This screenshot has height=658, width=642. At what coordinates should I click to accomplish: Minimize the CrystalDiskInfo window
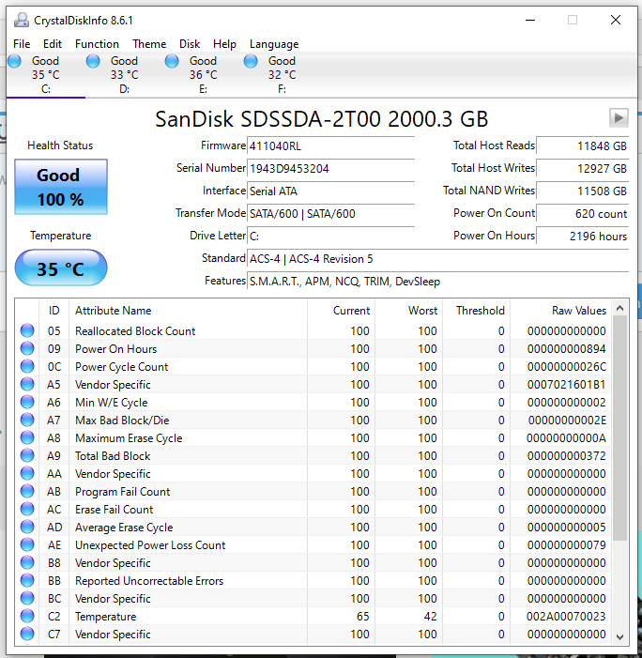point(530,20)
